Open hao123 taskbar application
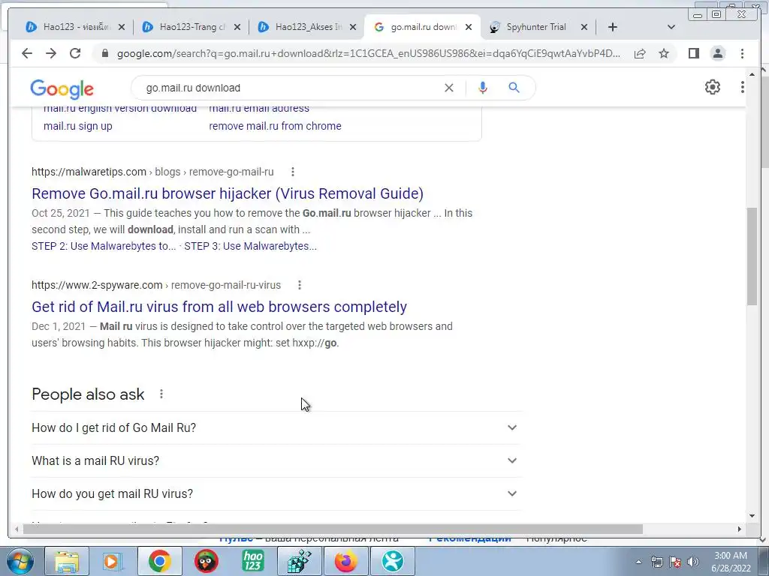The image size is (769, 576). click(252, 561)
